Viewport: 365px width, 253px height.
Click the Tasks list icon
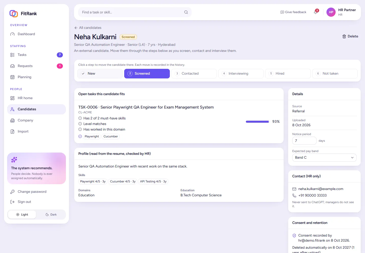pos(12,55)
